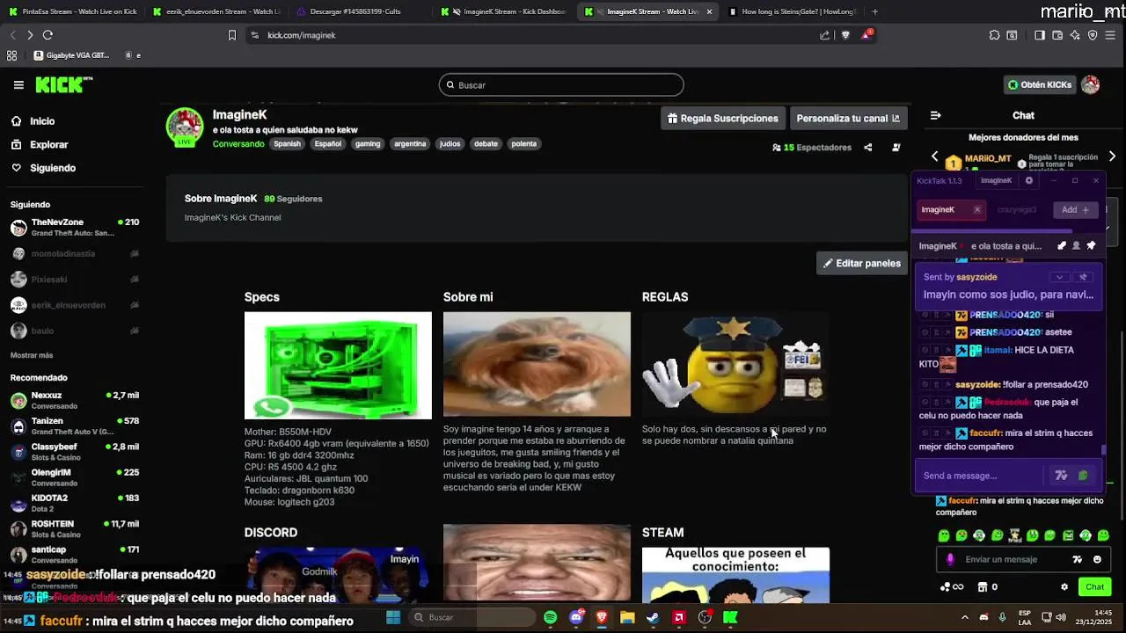This screenshot has height=633, width=1126.
Task: Add a new chatroom in KickTalk
Action: pyautogui.click(x=1075, y=209)
